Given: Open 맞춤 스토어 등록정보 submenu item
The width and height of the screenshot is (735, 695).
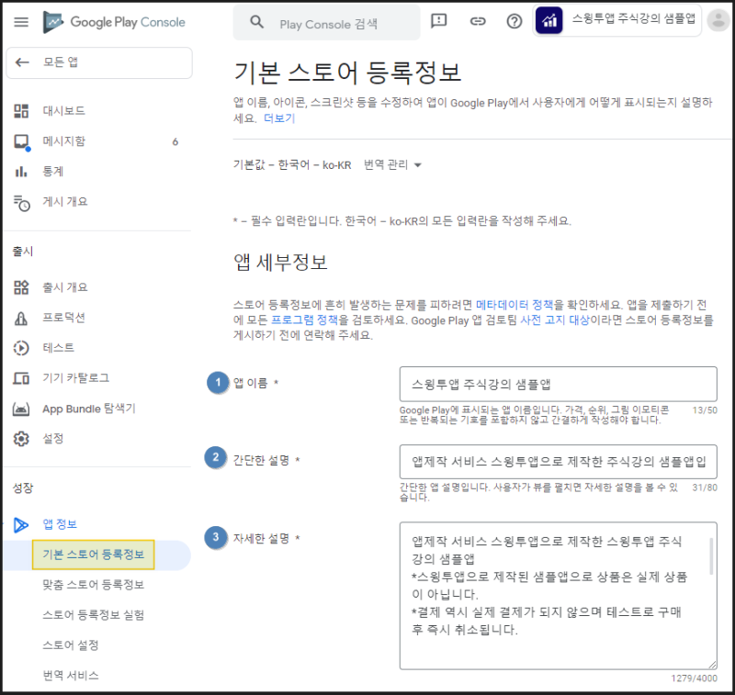Looking at the screenshot, I should (94, 585).
